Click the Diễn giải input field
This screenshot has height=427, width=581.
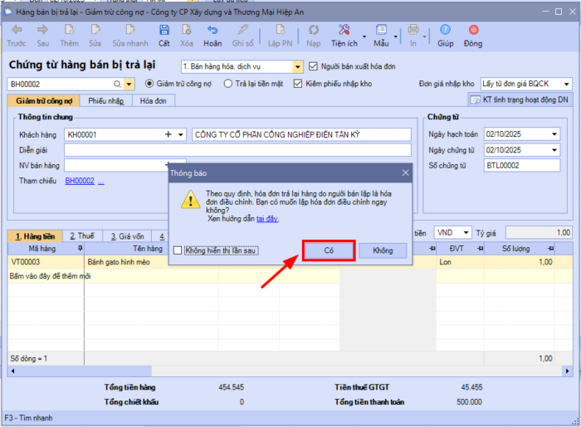237,150
